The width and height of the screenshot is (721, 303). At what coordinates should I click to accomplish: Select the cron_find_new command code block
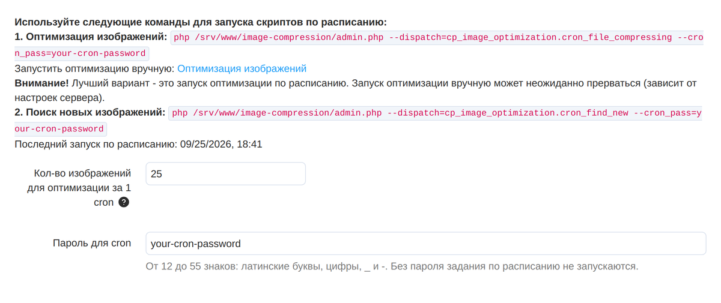[359, 121]
